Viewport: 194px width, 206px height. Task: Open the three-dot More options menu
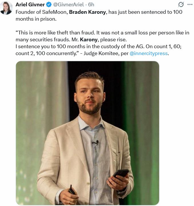(x=189, y=5)
